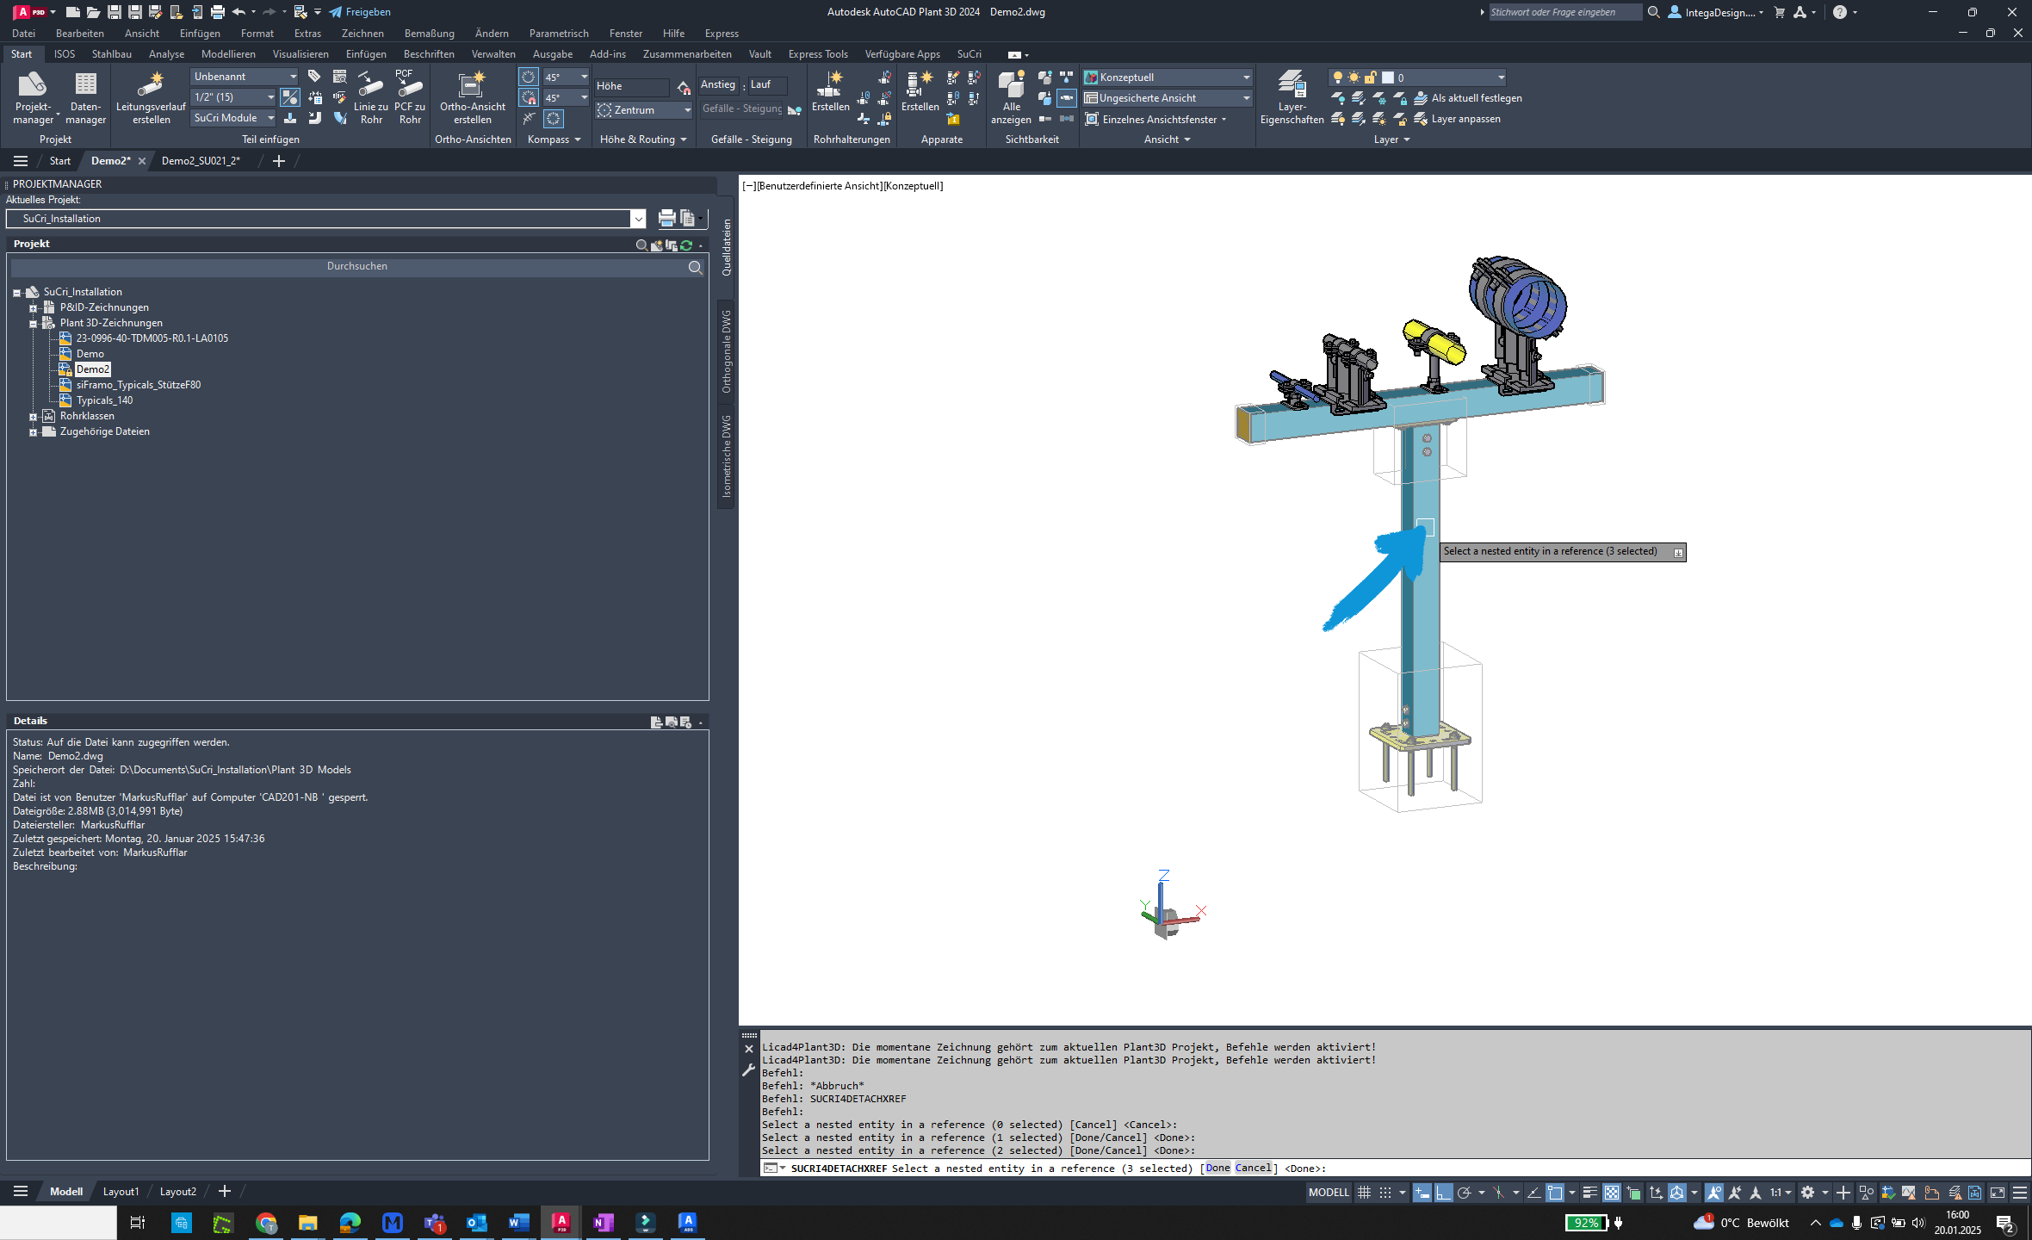Open the Projektmanager ribbon button
Viewport: 2032px width, 1240px height.
click(33, 97)
